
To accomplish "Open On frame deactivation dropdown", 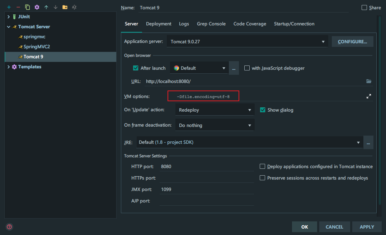I will (x=215, y=125).
